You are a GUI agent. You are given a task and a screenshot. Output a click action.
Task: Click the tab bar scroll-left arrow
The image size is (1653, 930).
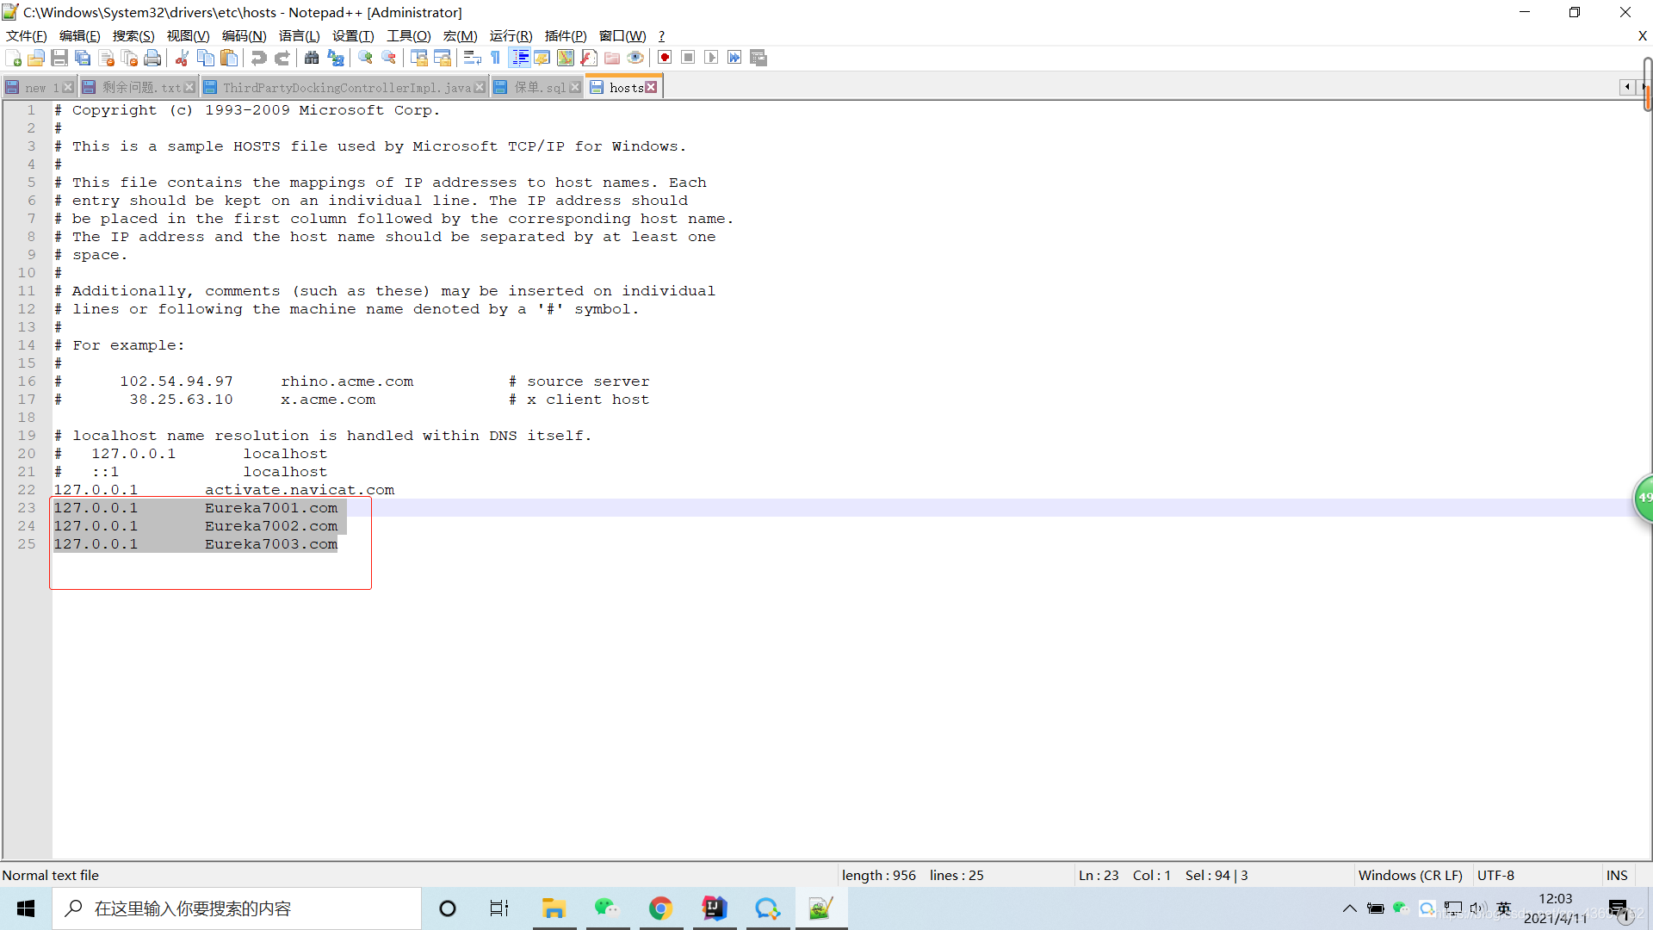click(x=1626, y=87)
